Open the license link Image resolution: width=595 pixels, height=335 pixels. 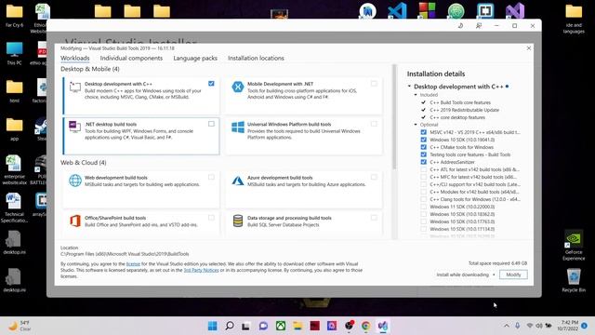[133, 264]
